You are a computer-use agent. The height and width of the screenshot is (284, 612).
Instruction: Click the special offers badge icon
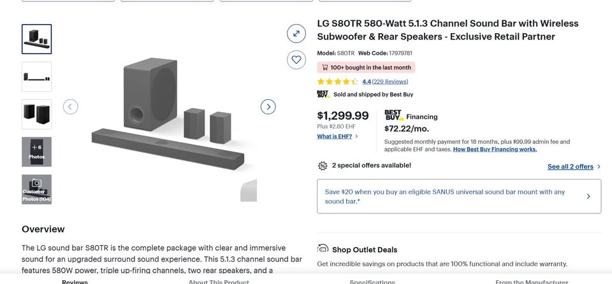[323, 166]
